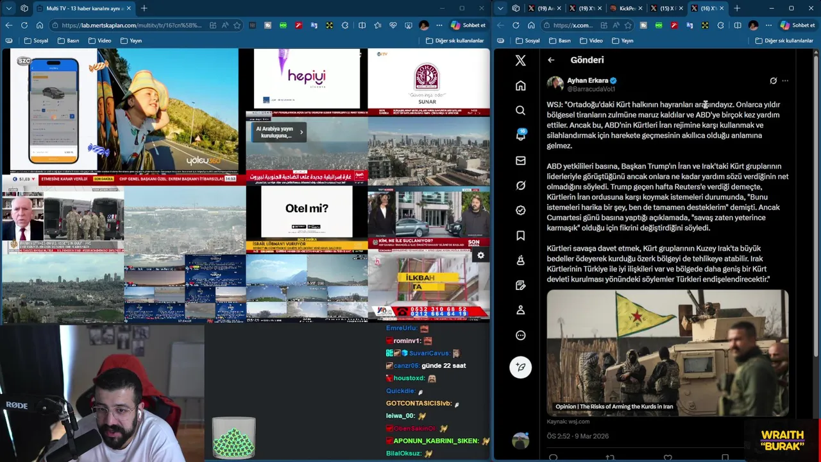Toggle vertical tabs icon in Multi TV favorites bar
821x462 pixels.
pyautogui.click(x=9, y=40)
